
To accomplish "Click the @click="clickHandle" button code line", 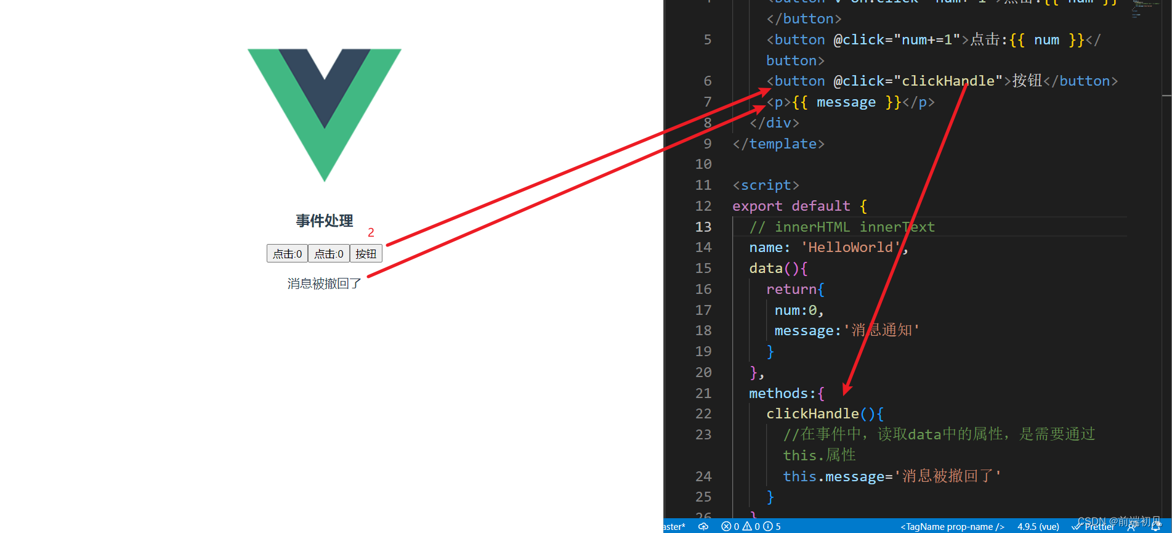I will 942,81.
